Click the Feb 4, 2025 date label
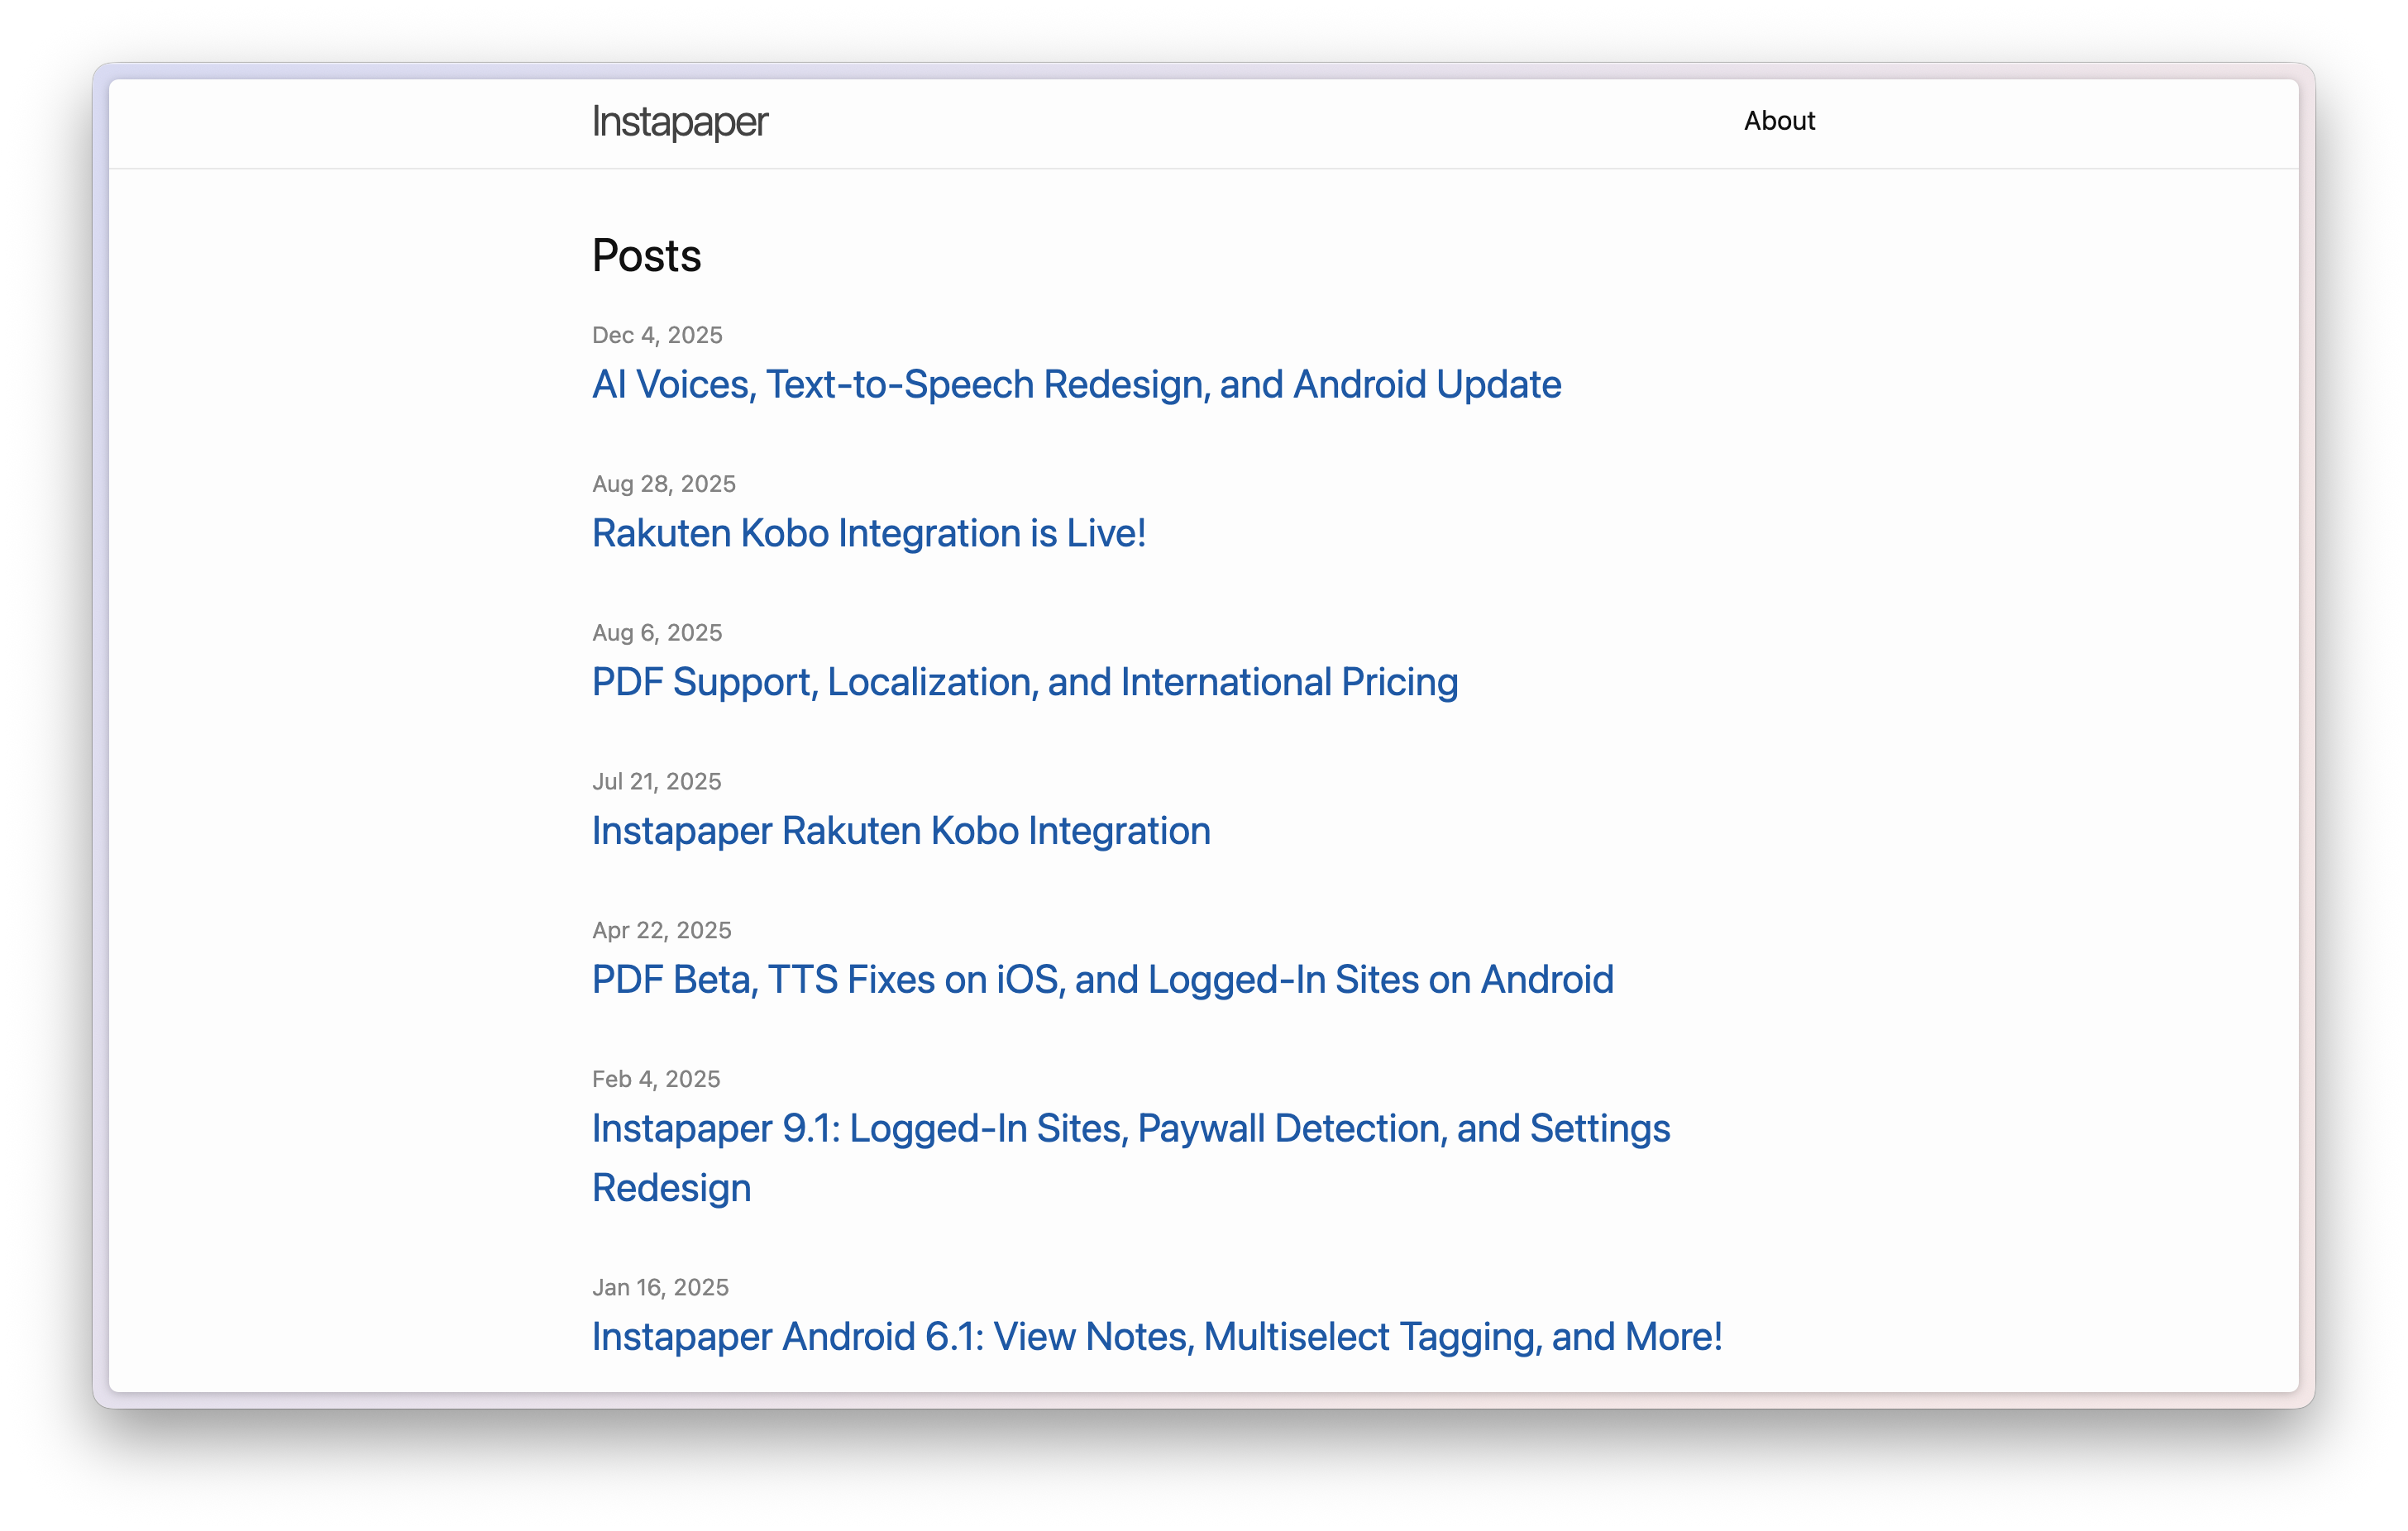Image resolution: width=2408 pixels, height=1531 pixels. click(x=655, y=1080)
